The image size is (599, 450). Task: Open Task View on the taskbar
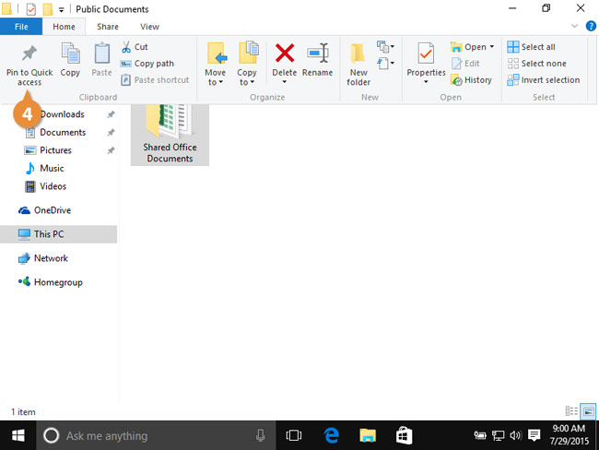tap(294, 435)
